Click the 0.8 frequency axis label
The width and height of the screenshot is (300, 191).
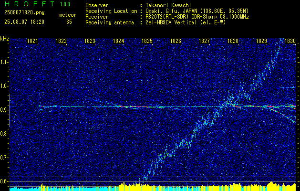[x=3, y=134]
